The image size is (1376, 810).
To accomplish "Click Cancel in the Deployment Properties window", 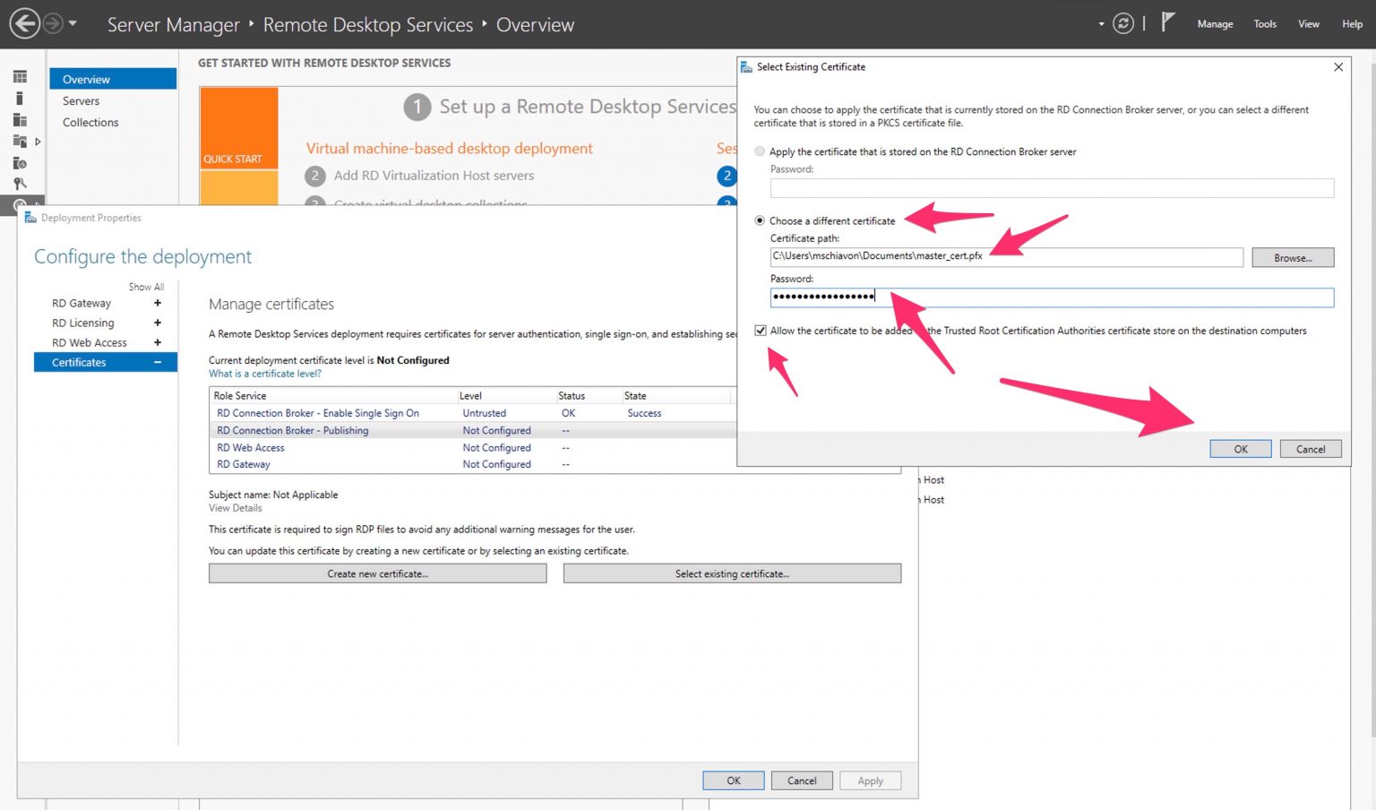I will pyautogui.click(x=802, y=780).
